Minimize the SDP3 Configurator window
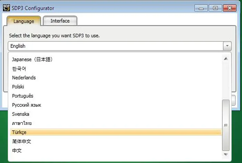The height and width of the screenshot is (163, 242). pyautogui.click(x=201, y=8)
